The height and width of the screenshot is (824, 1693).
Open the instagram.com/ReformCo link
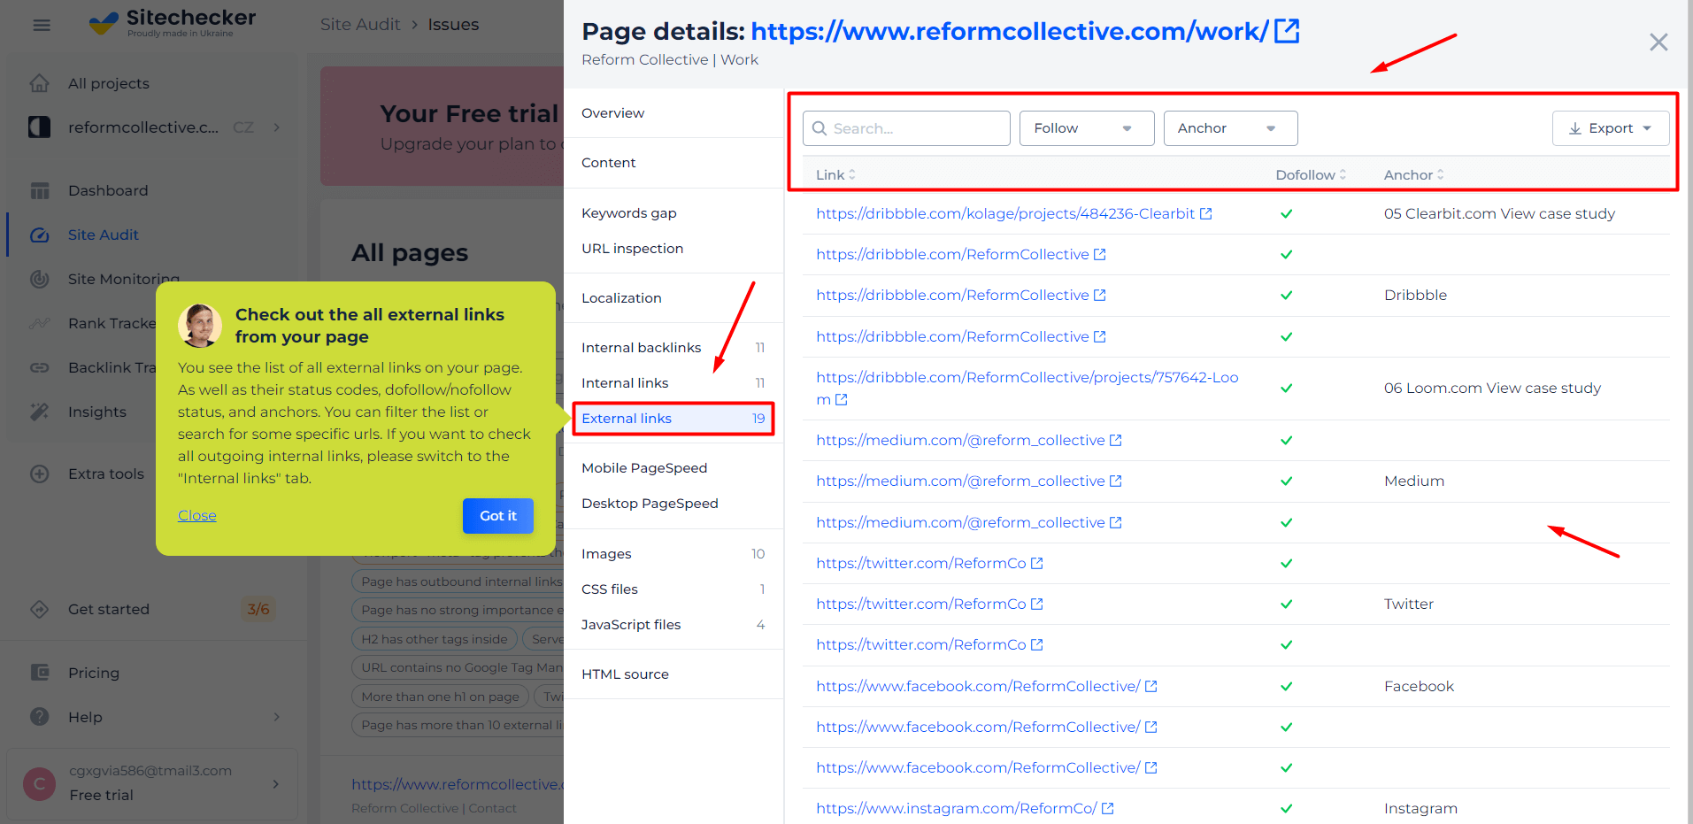(x=956, y=808)
